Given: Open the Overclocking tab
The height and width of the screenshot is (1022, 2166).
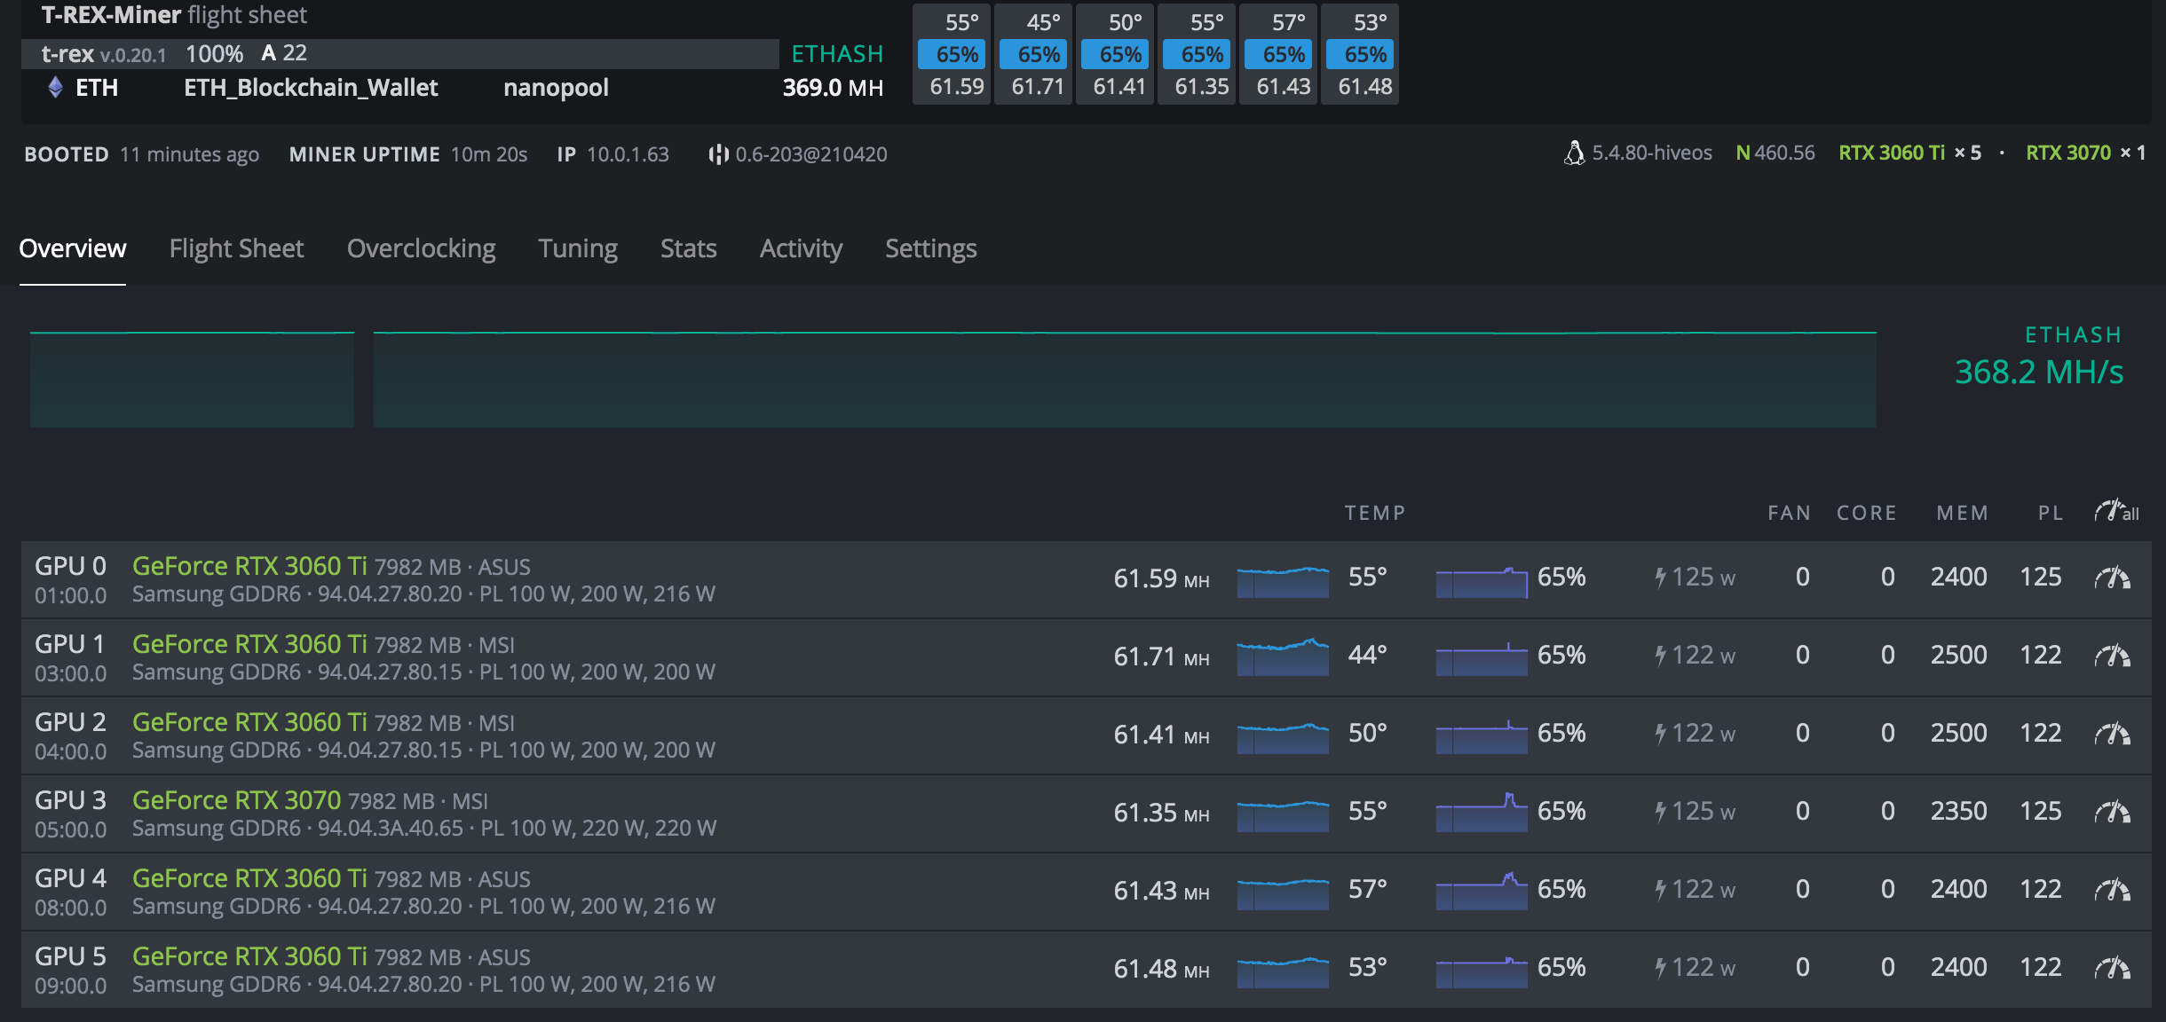Looking at the screenshot, I should pyautogui.click(x=421, y=248).
